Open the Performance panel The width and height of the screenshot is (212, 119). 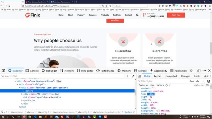point(105,71)
